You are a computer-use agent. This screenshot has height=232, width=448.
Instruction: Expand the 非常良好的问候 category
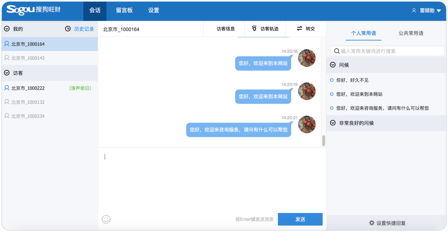333,123
